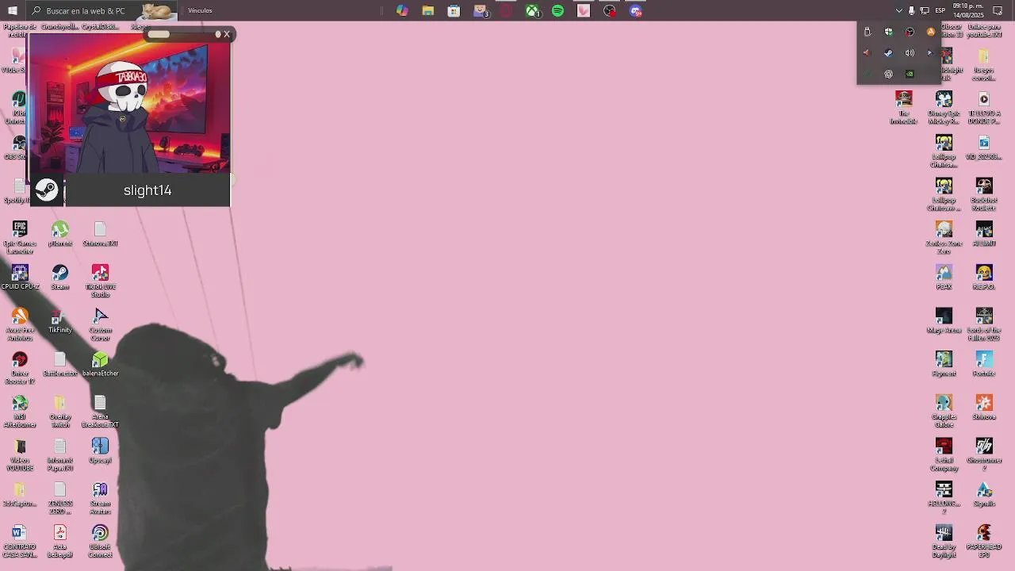Click the Windows Start button
Screen dimensions: 1015x571
coord(12,10)
